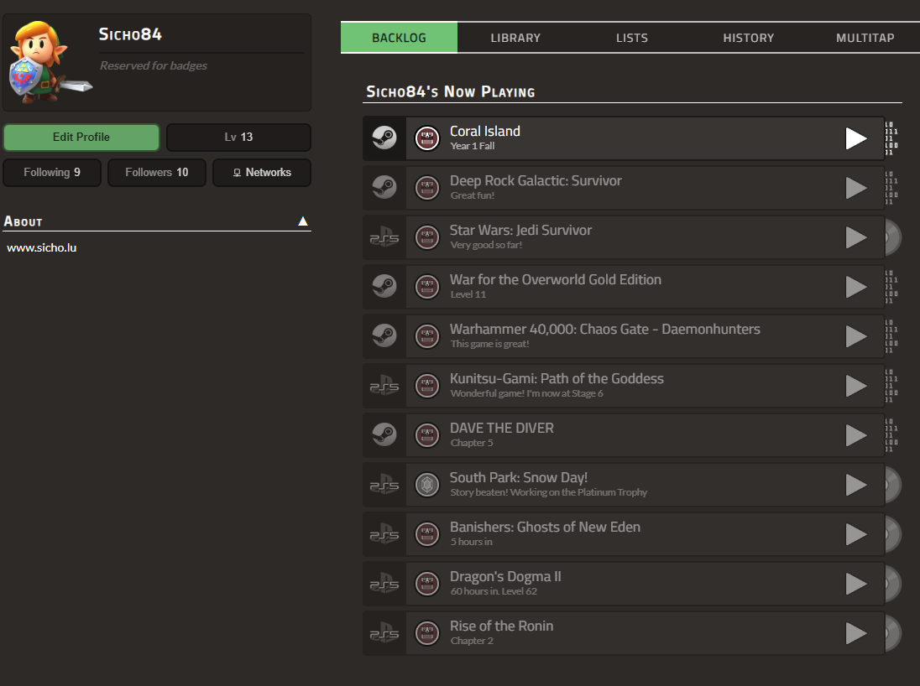Click the status badge icon for Kunitsu-Gami
This screenshot has height=686, width=920.
(427, 386)
